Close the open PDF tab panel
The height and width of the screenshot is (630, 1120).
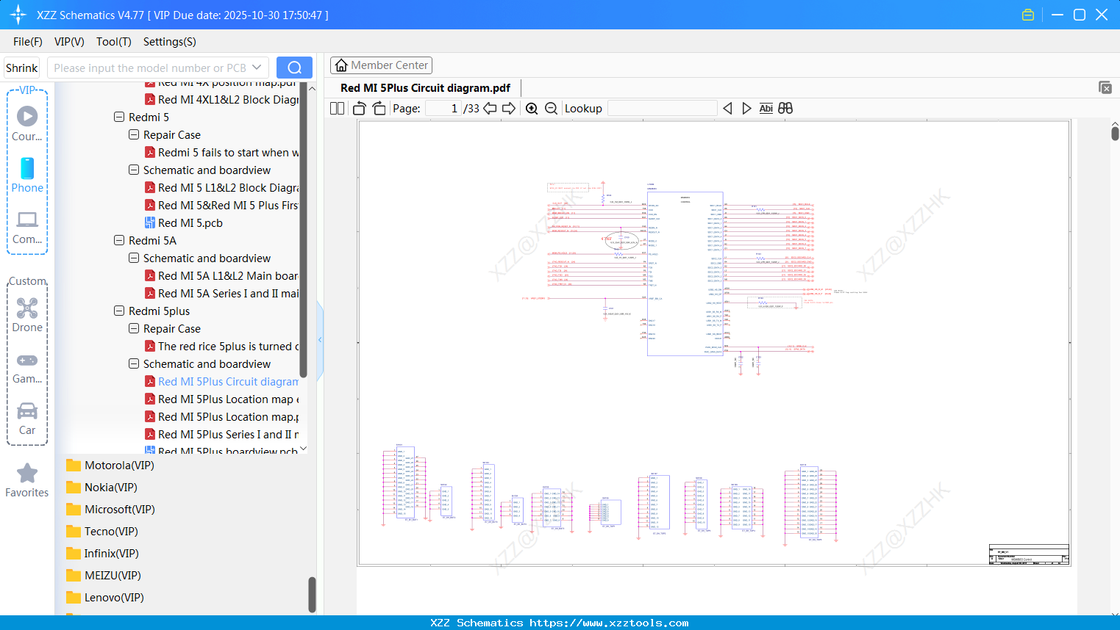tap(1105, 87)
